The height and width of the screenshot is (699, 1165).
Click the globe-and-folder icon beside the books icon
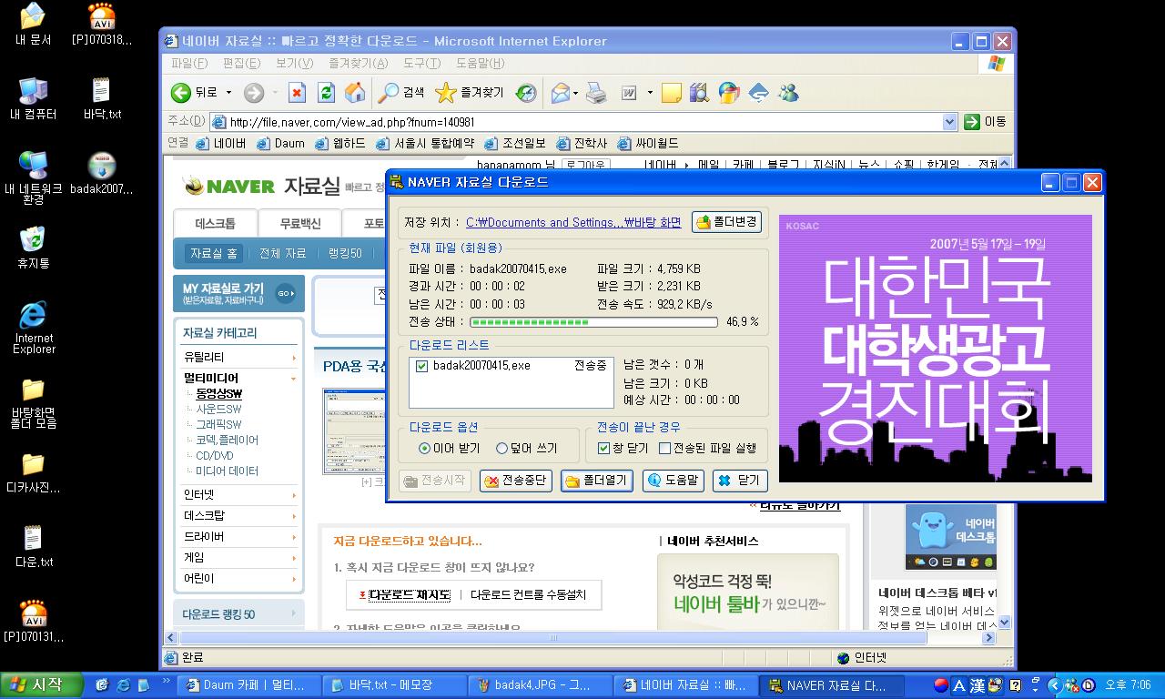(x=729, y=92)
